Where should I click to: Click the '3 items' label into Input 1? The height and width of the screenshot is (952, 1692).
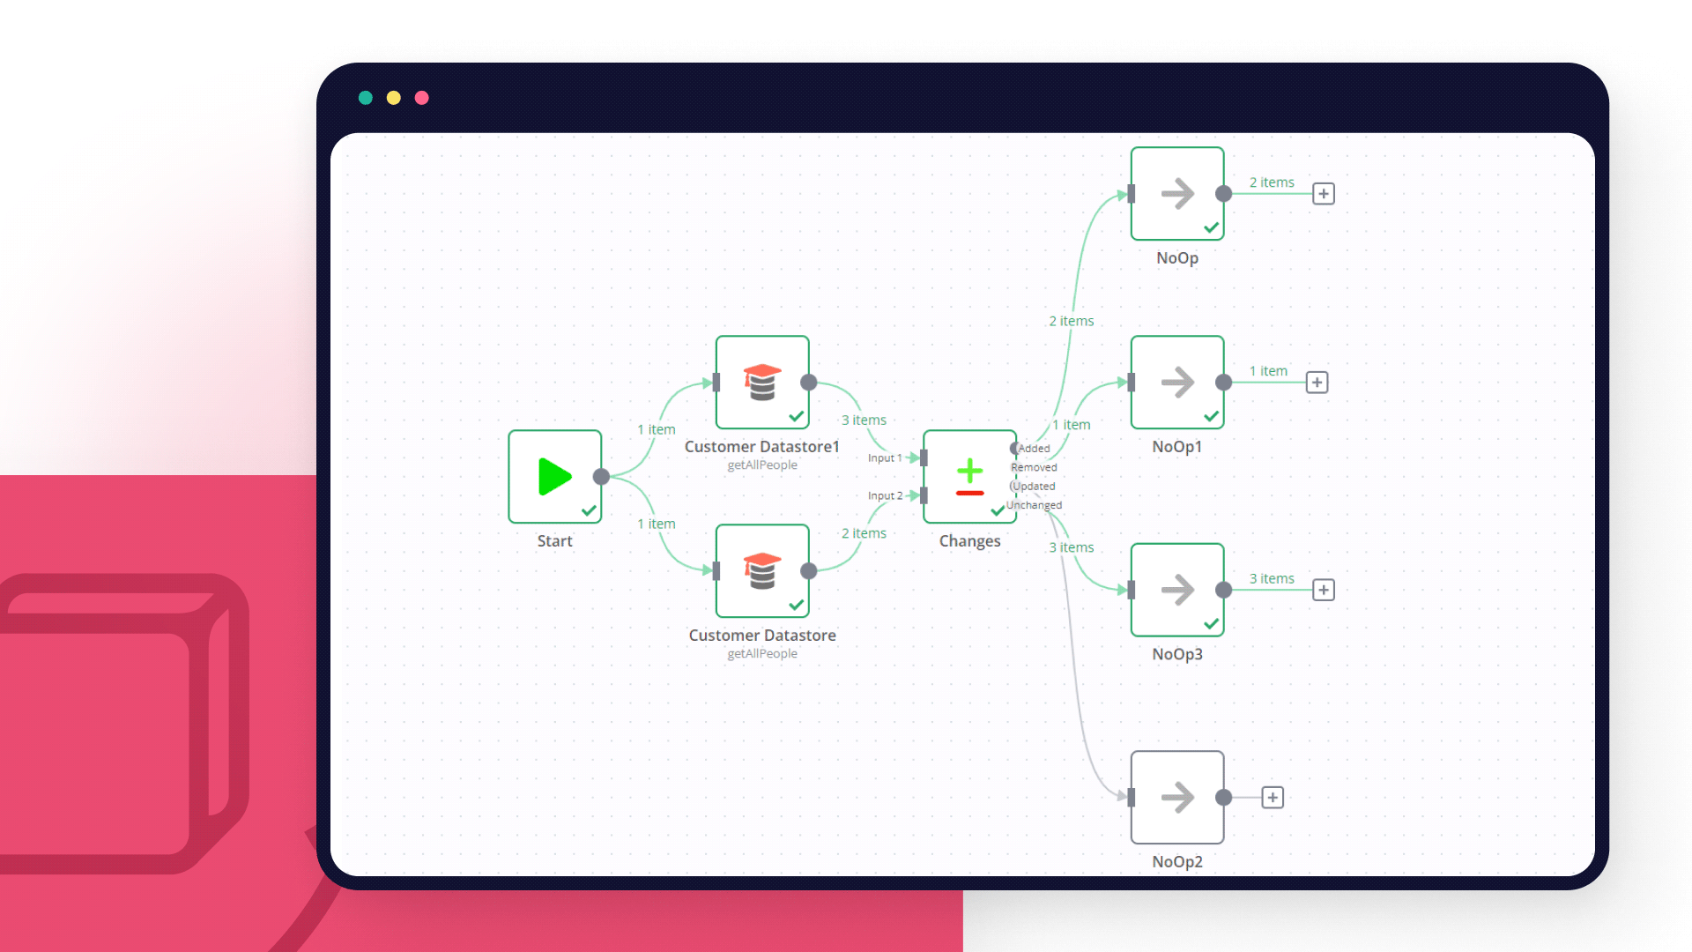[864, 420]
